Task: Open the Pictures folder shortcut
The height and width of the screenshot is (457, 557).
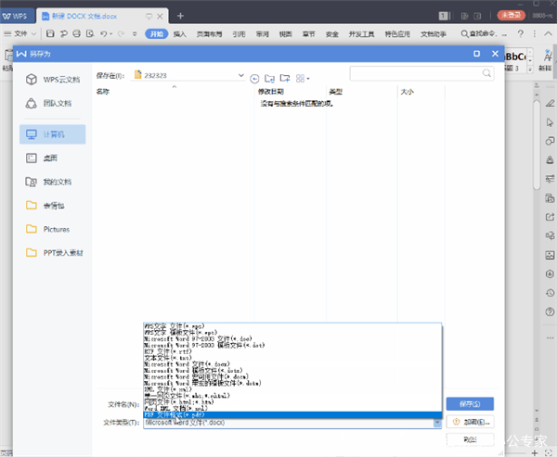Action: 53,229
